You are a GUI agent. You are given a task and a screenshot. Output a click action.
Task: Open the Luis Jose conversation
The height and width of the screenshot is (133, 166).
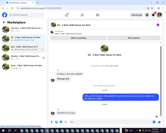(23, 29)
